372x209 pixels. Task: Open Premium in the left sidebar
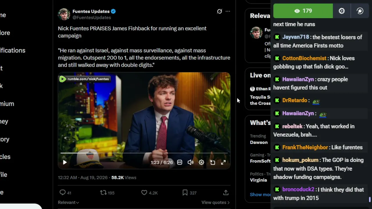7,104
